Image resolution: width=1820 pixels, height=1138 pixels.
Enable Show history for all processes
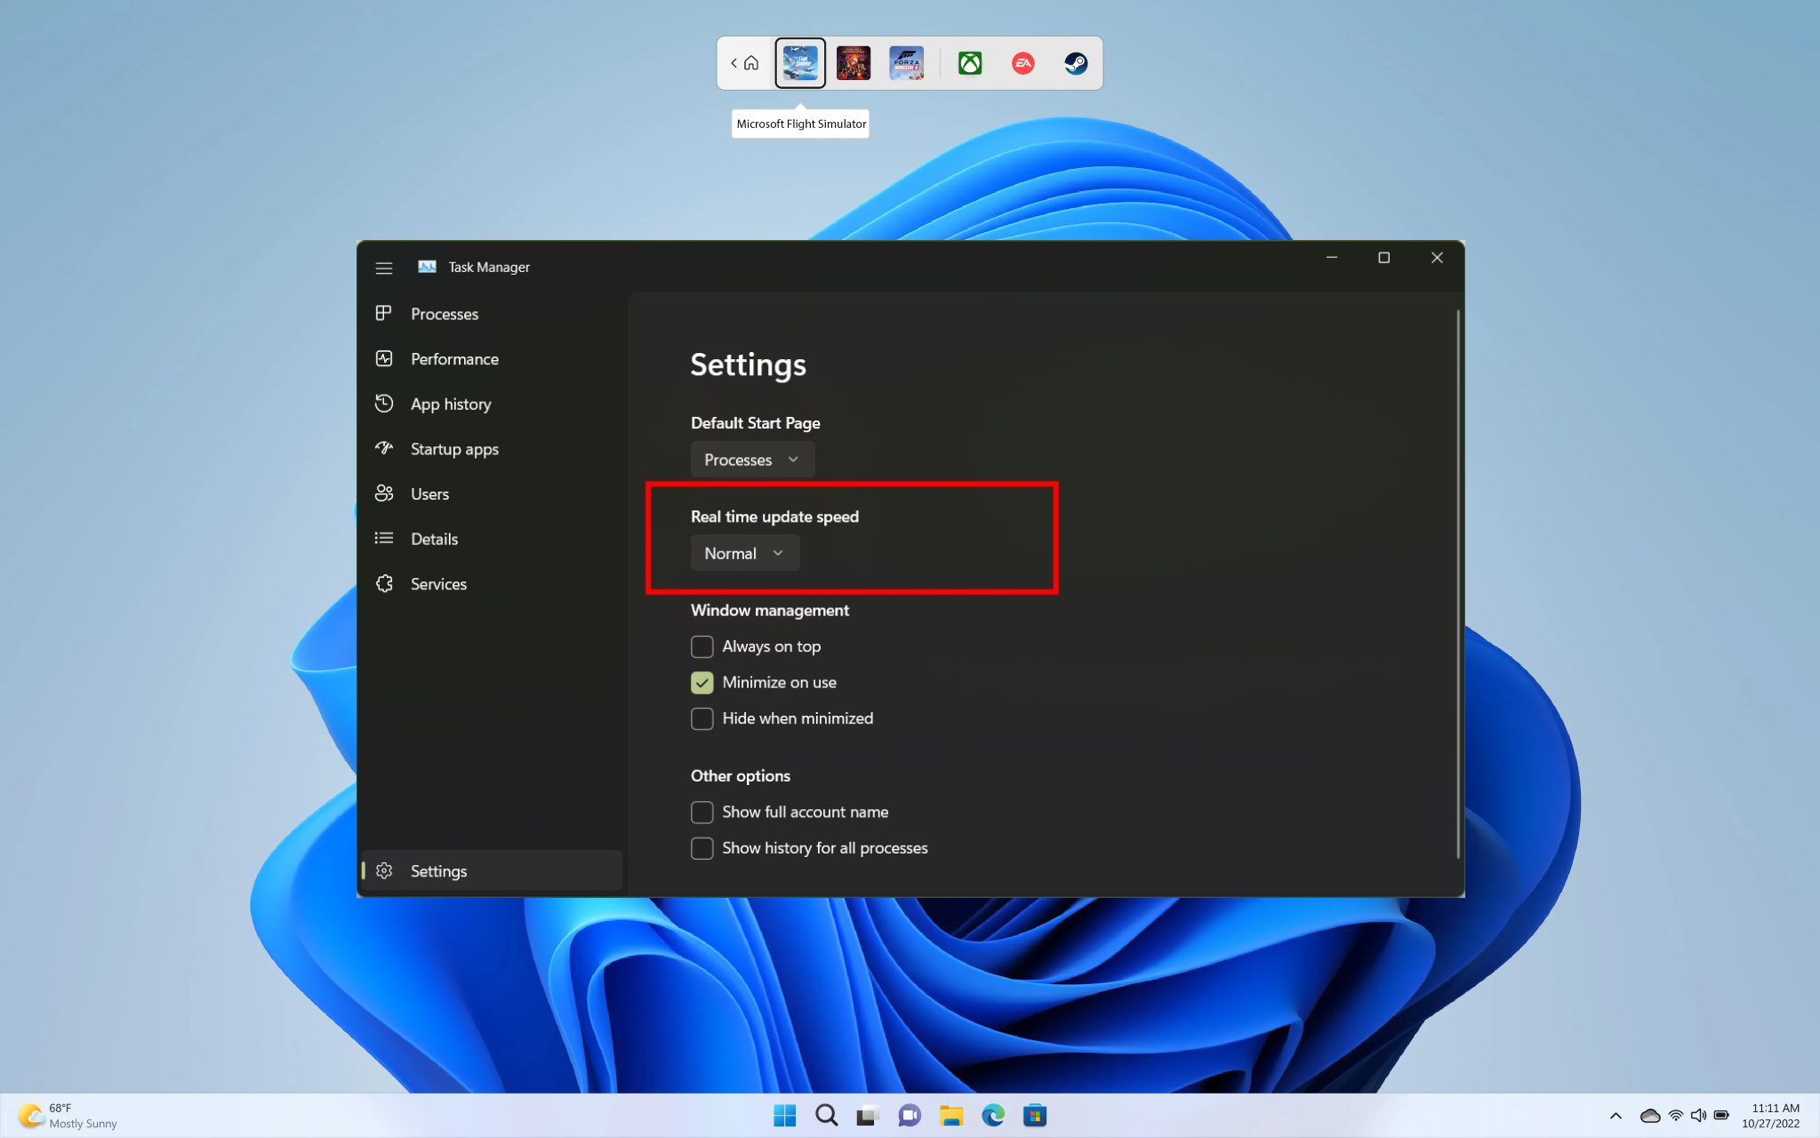click(x=702, y=848)
